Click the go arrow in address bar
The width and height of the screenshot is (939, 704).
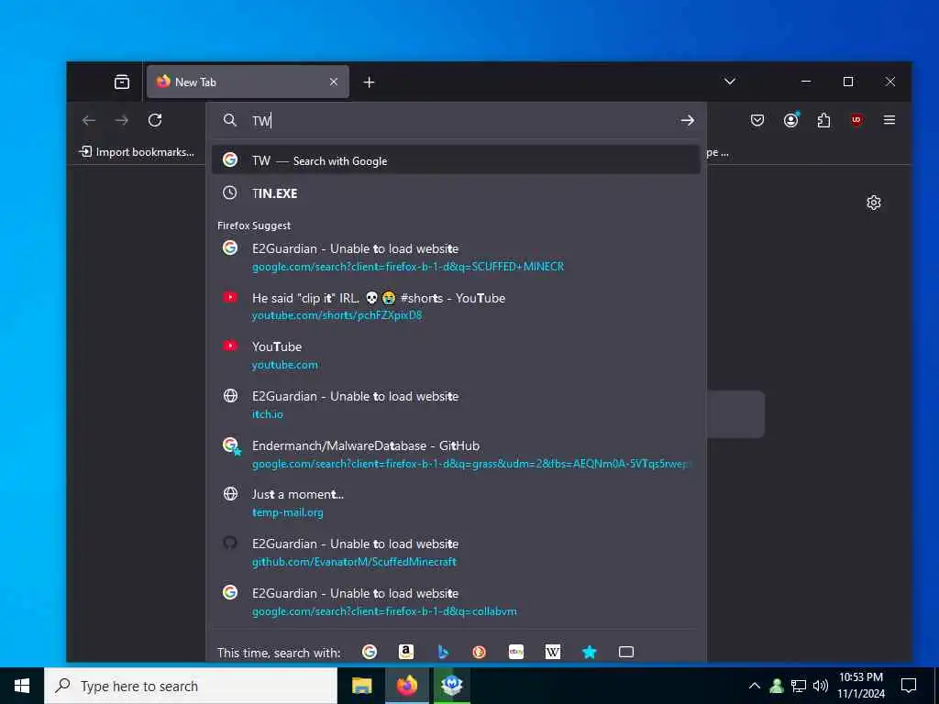688,120
